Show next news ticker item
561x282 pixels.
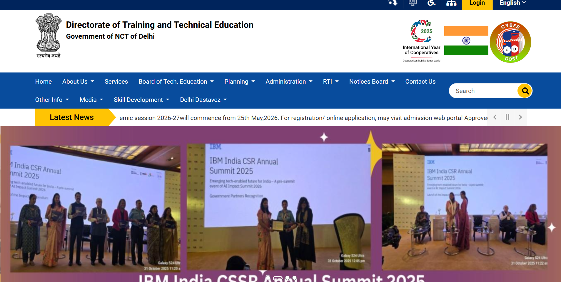520,117
